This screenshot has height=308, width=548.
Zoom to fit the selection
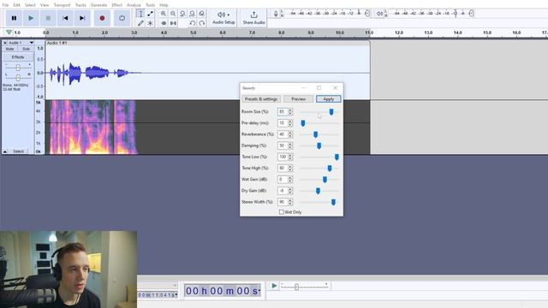pos(182,14)
